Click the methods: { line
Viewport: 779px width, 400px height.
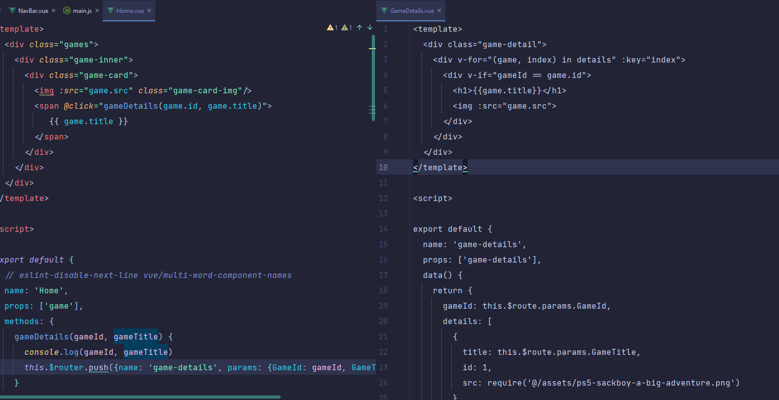pyautogui.click(x=29, y=322)
